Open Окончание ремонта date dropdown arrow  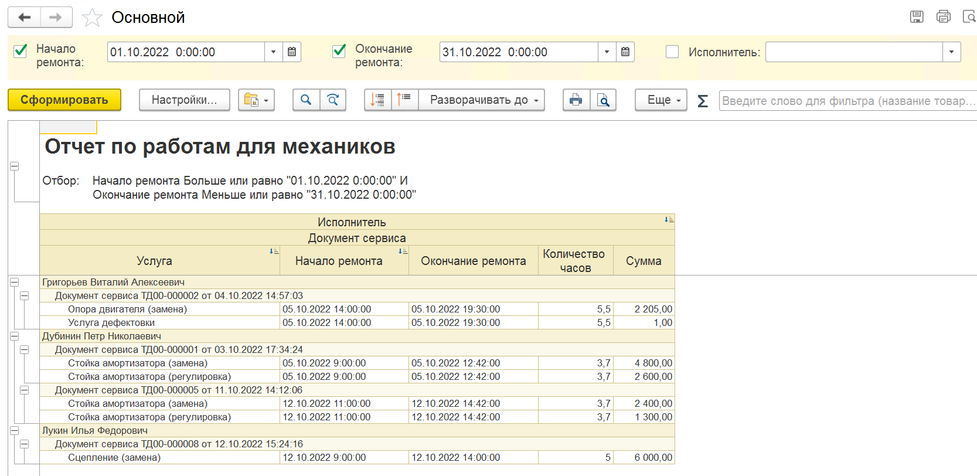pos(607,52)
